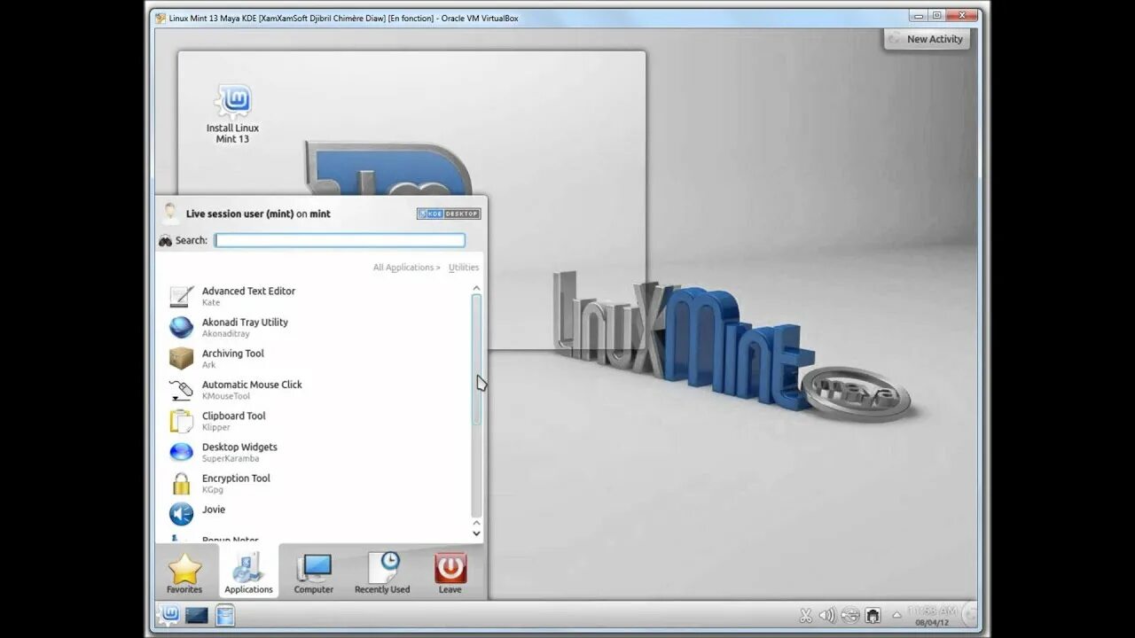The height and width of the screenshot is (638, 1135).
Task: Launch the Akonadi Tray Utility icon
Action: [181, 327]
